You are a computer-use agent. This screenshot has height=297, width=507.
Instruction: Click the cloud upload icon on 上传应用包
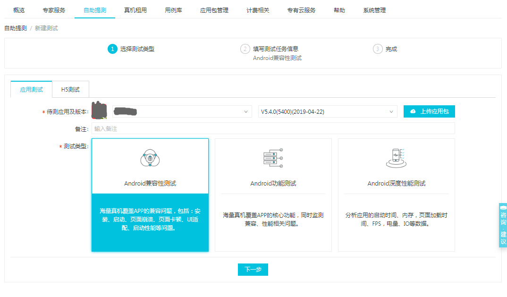tap(413, 111)
